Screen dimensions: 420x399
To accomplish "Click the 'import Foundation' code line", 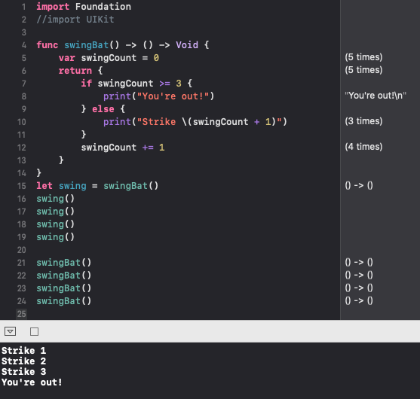I will (84, 7).
